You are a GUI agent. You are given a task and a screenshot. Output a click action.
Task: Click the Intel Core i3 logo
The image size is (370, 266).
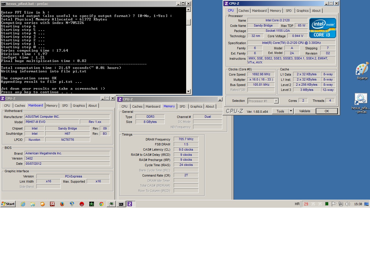tap(323, 28)
